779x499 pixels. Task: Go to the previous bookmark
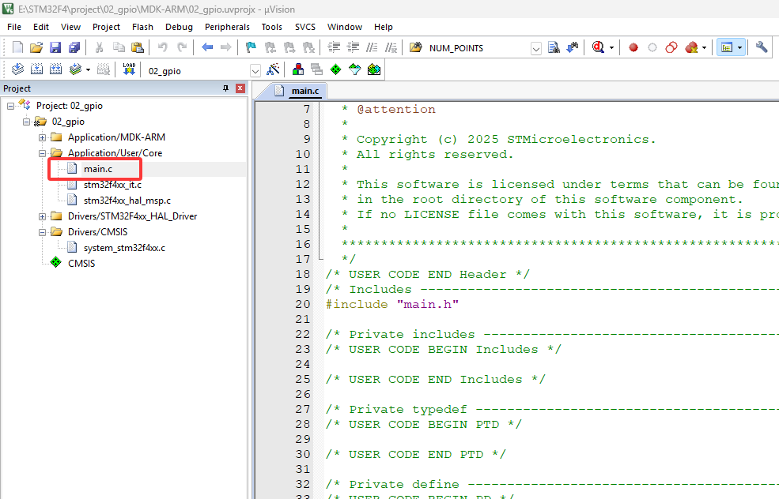tap(270, 47)
